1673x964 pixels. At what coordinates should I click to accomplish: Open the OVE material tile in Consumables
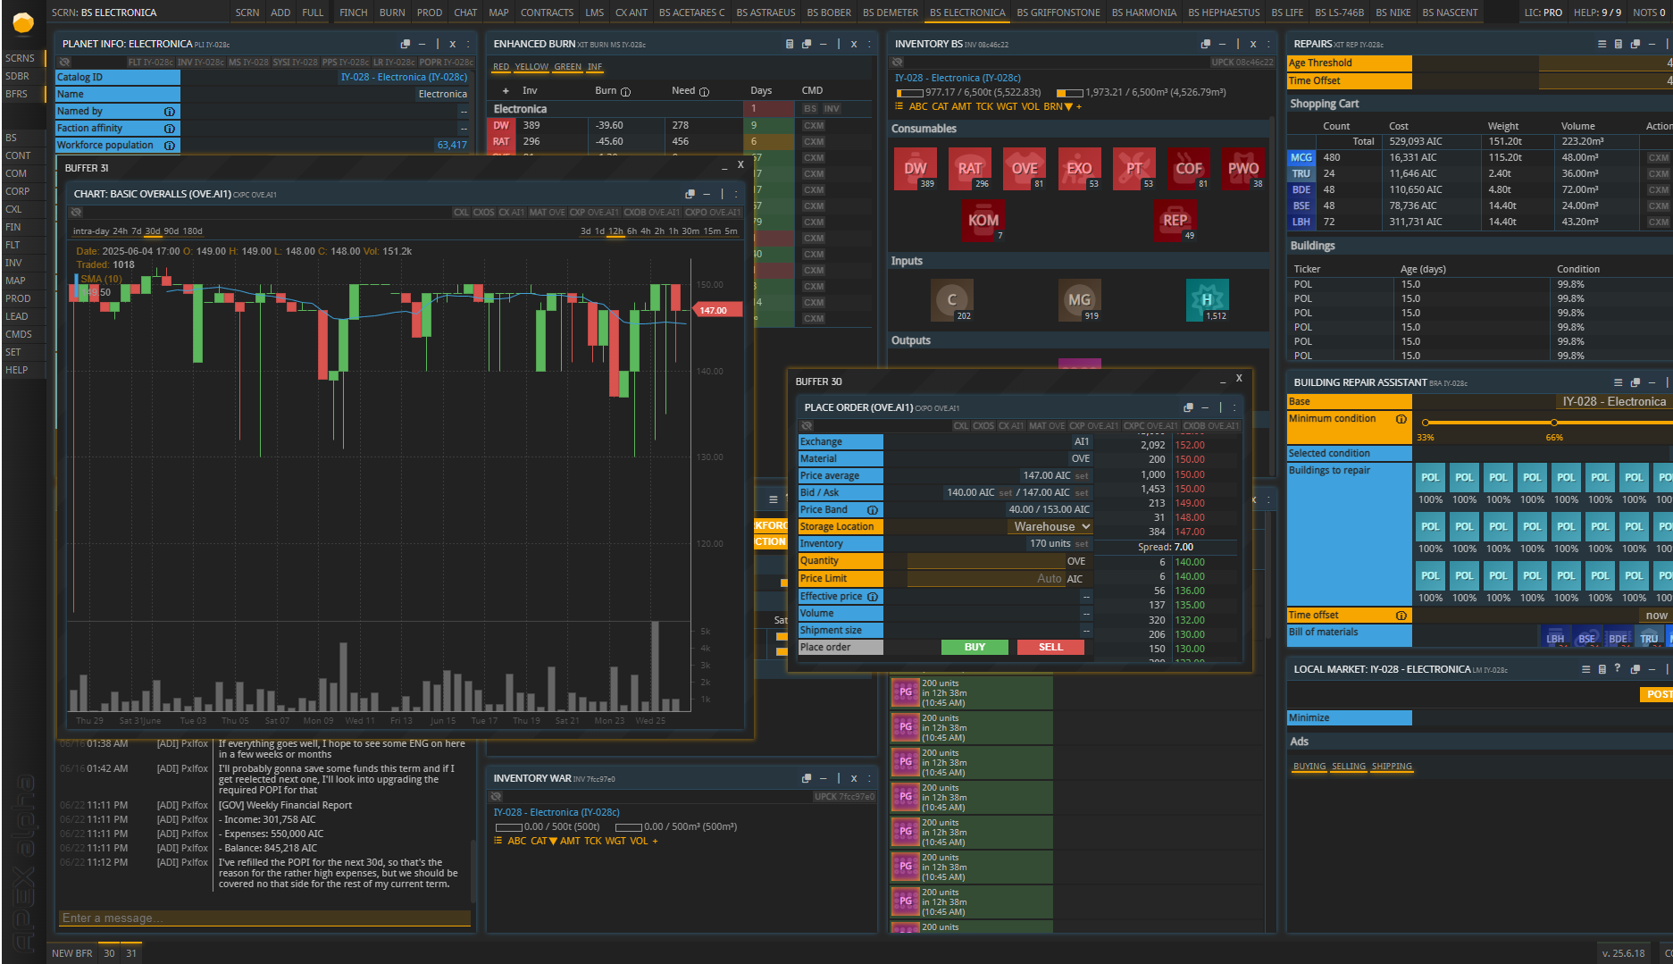click(x=1025, y=168)
